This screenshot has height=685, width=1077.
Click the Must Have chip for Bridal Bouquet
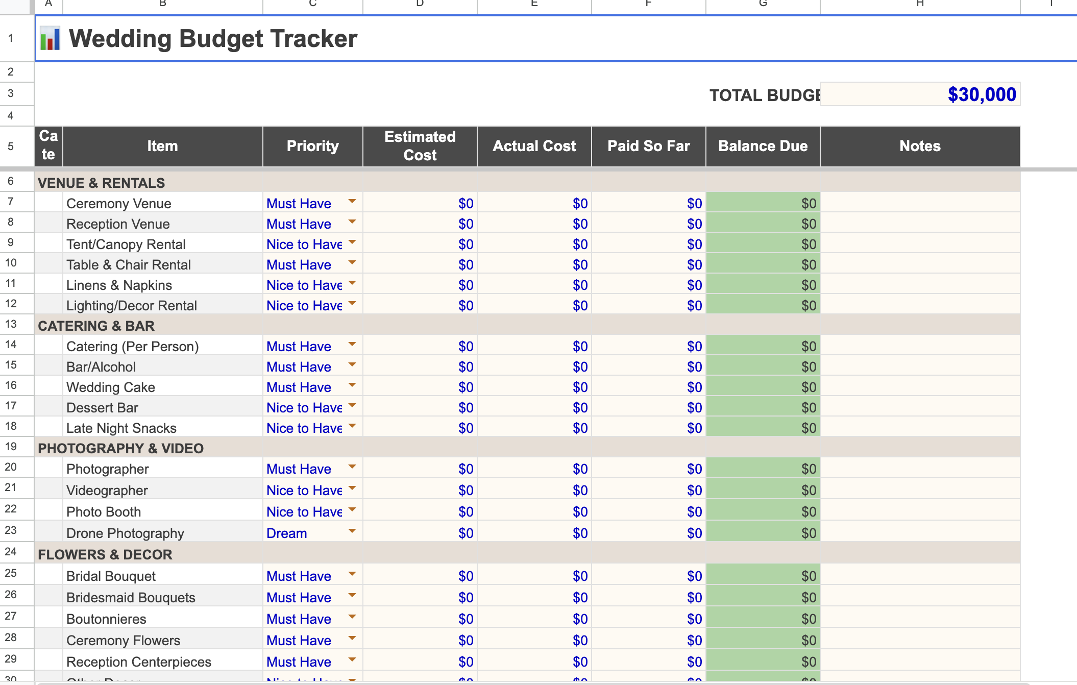(299, 576)
